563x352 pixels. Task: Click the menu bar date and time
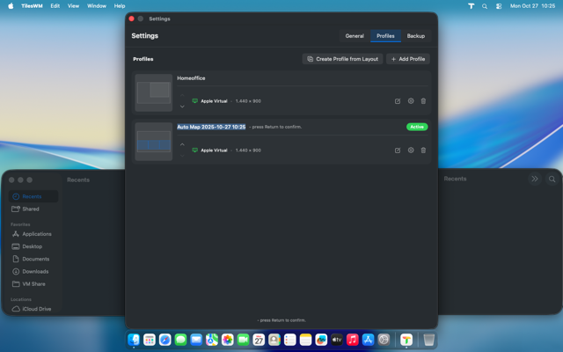coord(532,6)
